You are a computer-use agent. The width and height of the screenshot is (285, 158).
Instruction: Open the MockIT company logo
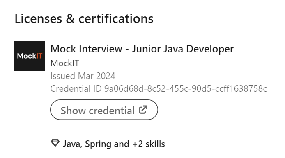[30, 56]
